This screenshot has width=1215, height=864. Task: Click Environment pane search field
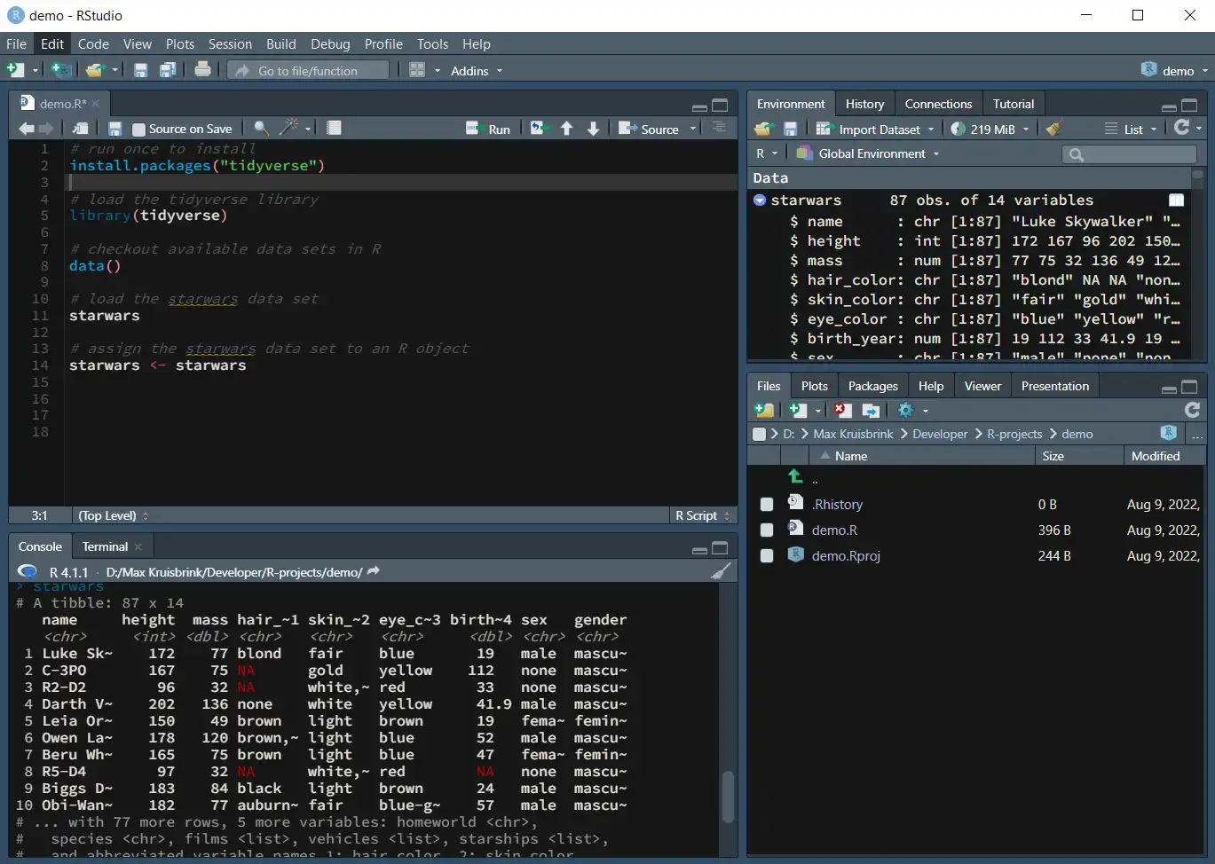[x=1129, y=154]
